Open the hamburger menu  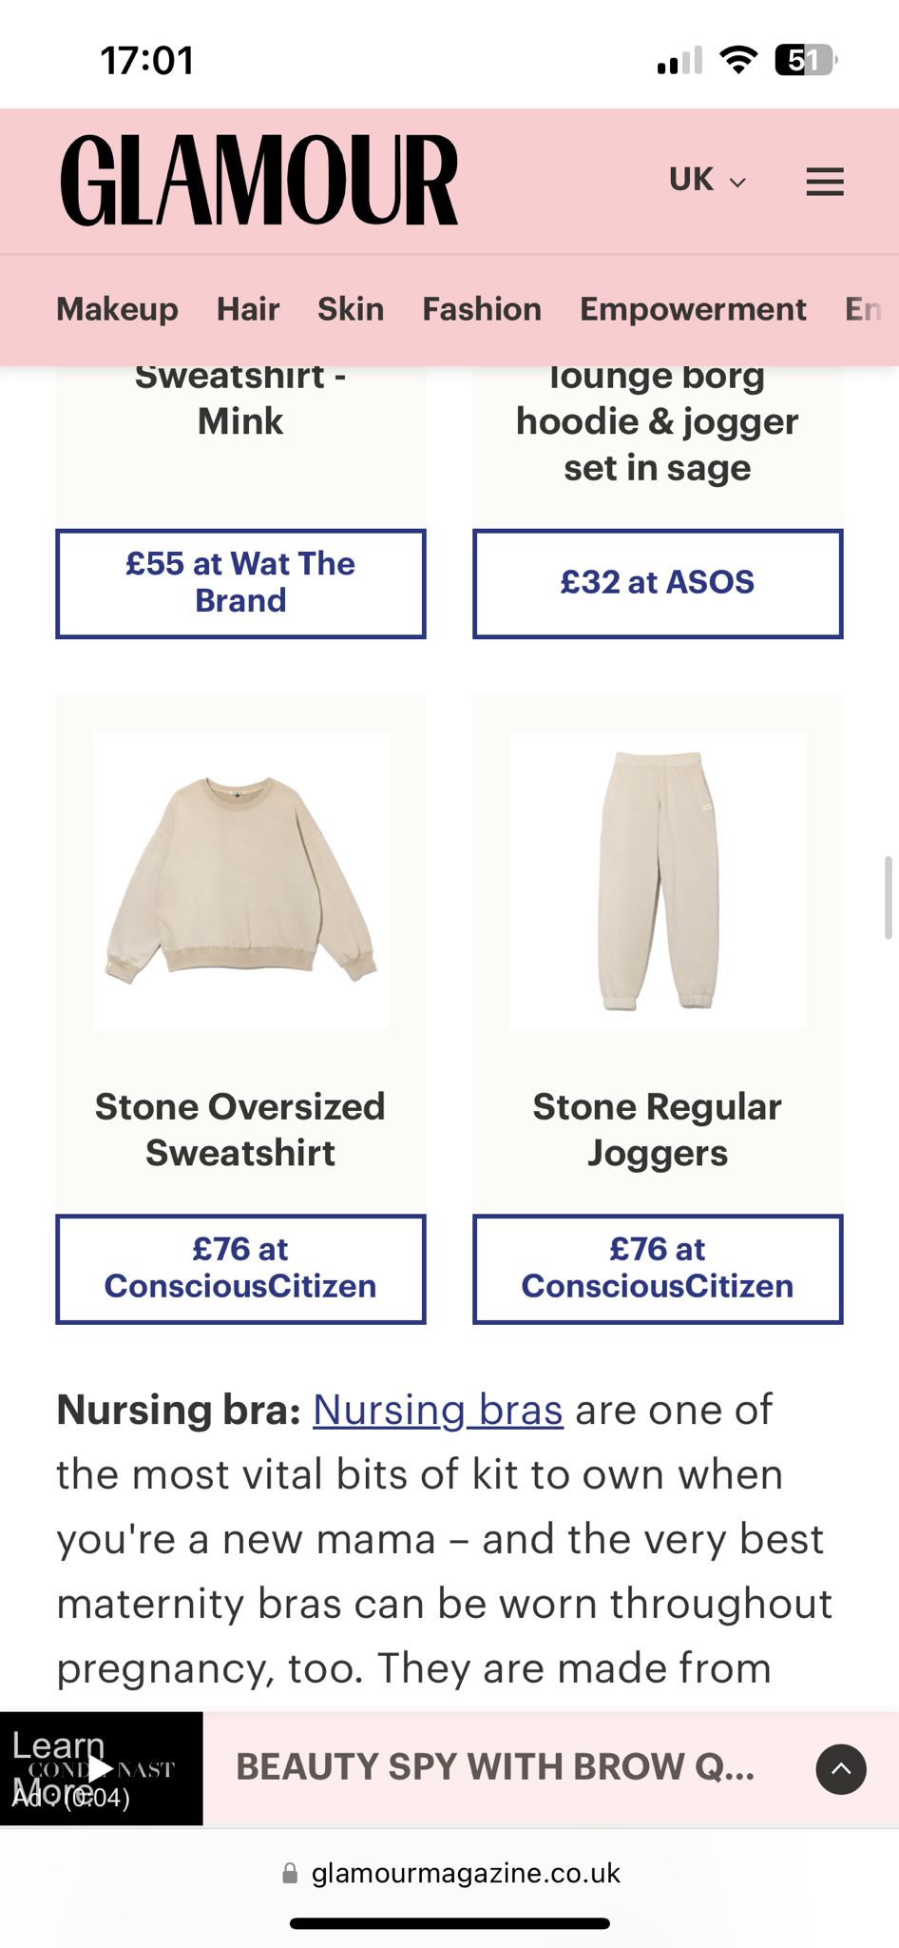(824, 181)
